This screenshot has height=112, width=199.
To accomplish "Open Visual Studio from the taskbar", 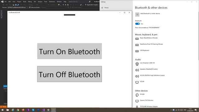I will (43, 110).
